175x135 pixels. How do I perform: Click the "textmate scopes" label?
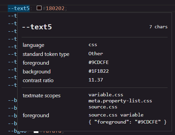click(x=41, y=96)
